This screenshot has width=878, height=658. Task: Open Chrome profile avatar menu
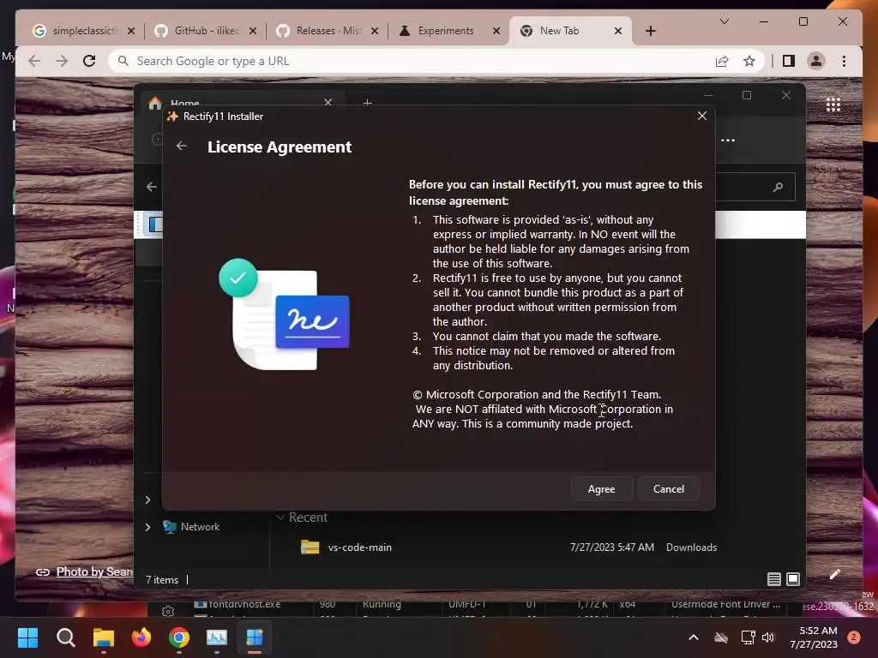pos(816,61)
